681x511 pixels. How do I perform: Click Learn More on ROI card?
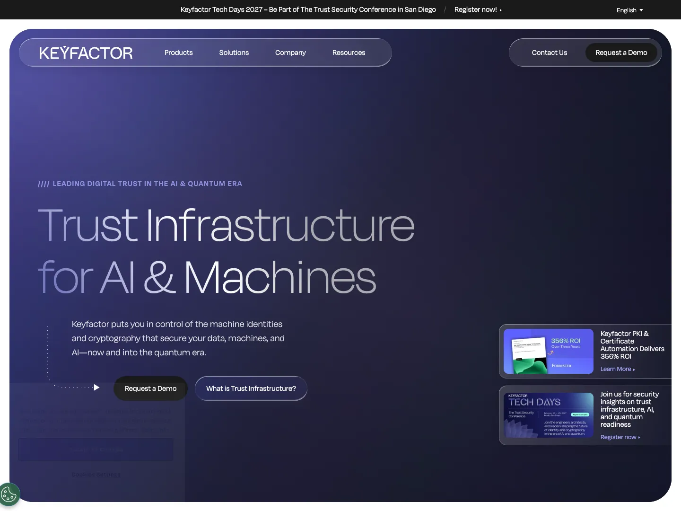click(x=618, y=369)
